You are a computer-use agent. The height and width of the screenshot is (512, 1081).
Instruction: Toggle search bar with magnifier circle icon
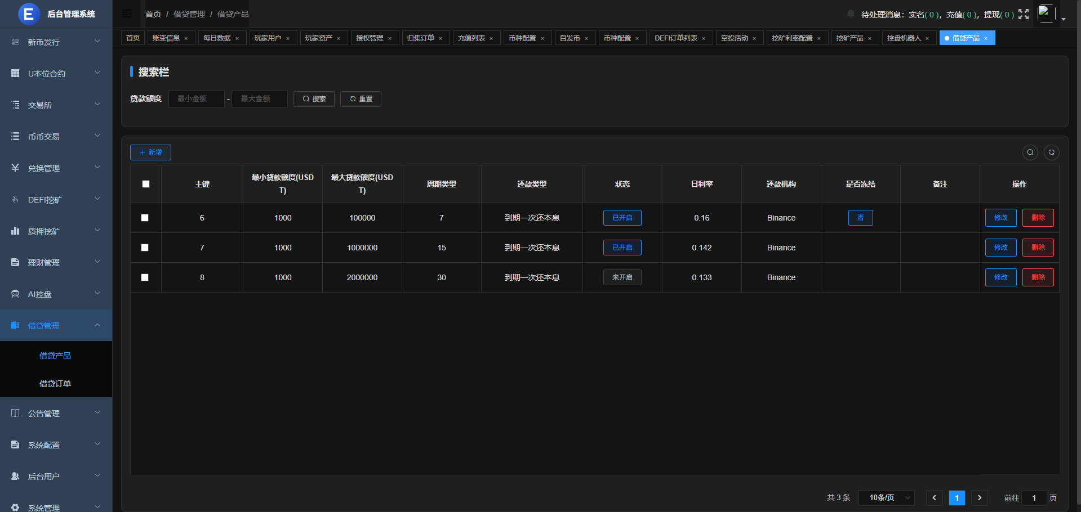click(x=1030, y=152)
